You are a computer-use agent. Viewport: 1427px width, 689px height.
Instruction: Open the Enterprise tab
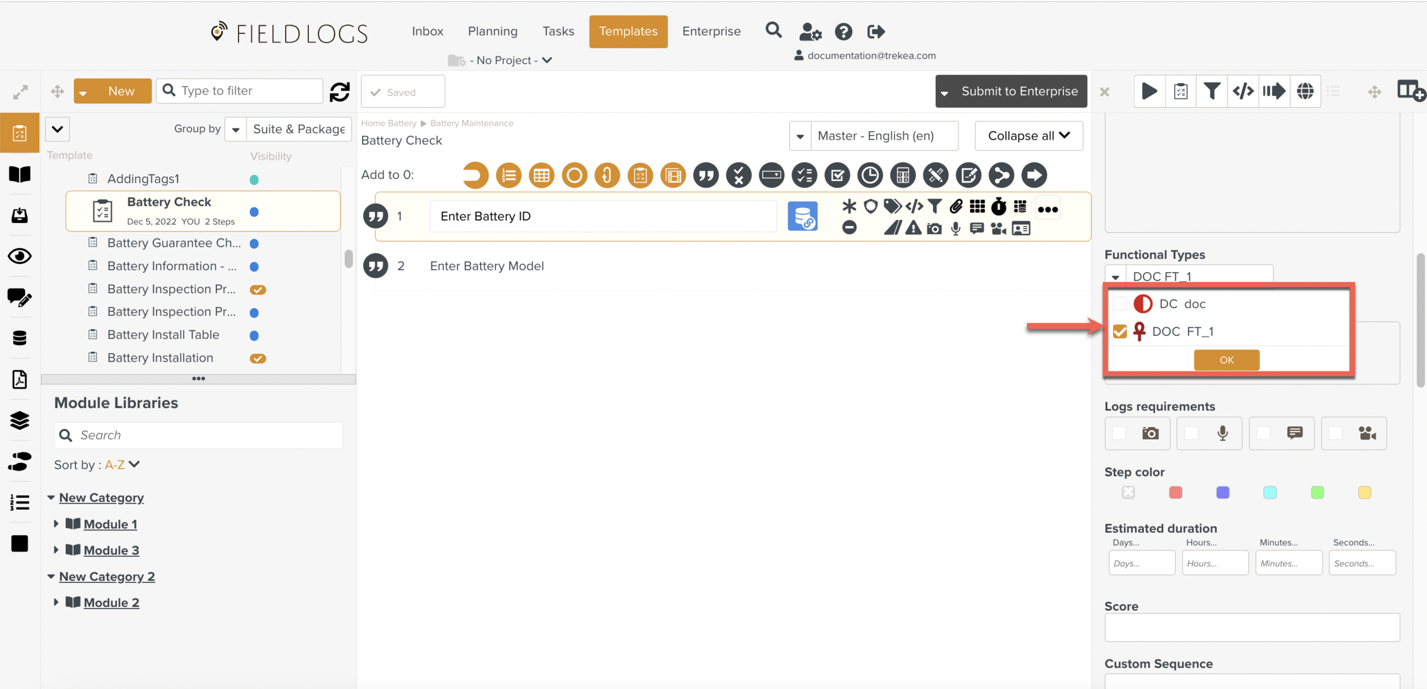click(x=711, y=31)
